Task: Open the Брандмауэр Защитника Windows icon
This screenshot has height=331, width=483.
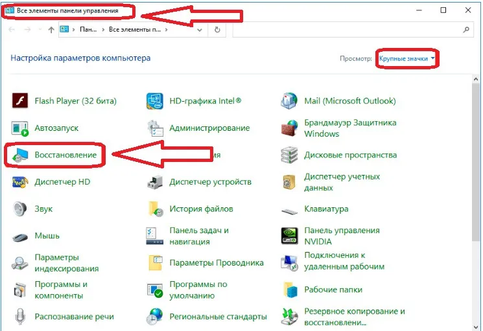Action: coord(289,128)
